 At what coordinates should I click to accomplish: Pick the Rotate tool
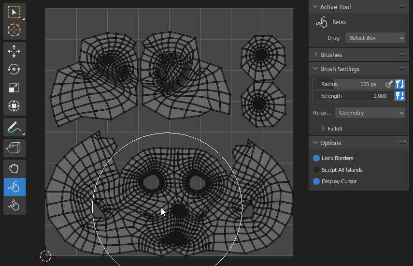pyautogui.click(x=14, y=69)
